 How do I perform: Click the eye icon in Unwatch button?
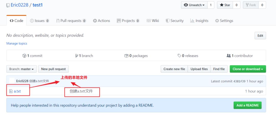pos(186,5)
